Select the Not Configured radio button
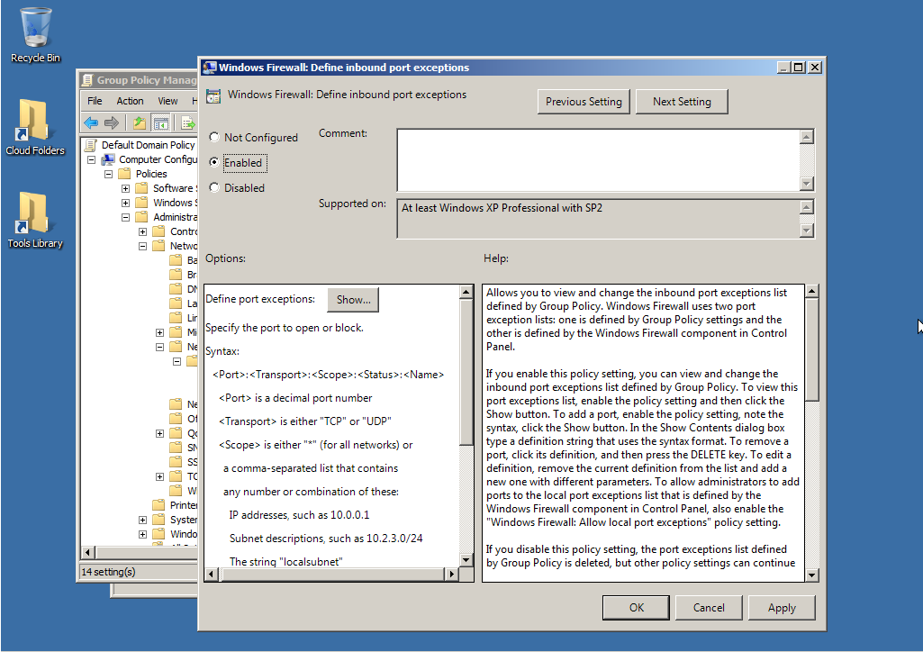The image size is (923, 652). [x=213, y=137]
